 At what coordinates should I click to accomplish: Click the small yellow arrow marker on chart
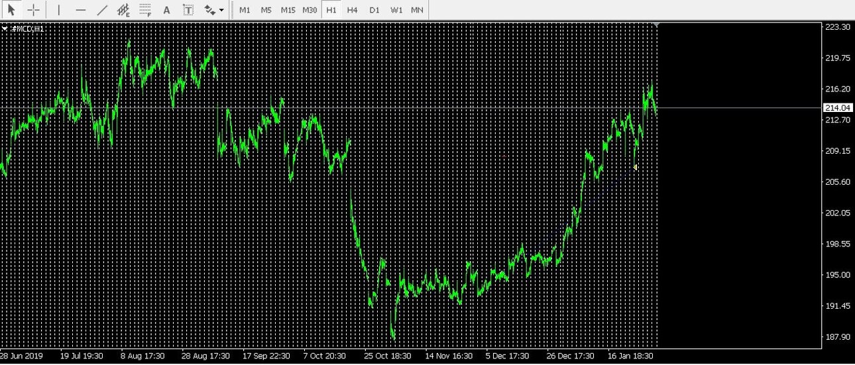pyautogui.click(x=636, y=168)
